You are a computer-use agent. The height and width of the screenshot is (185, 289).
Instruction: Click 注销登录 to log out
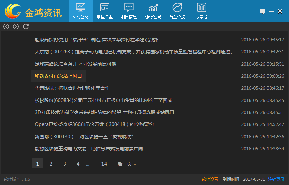[276, 179]
